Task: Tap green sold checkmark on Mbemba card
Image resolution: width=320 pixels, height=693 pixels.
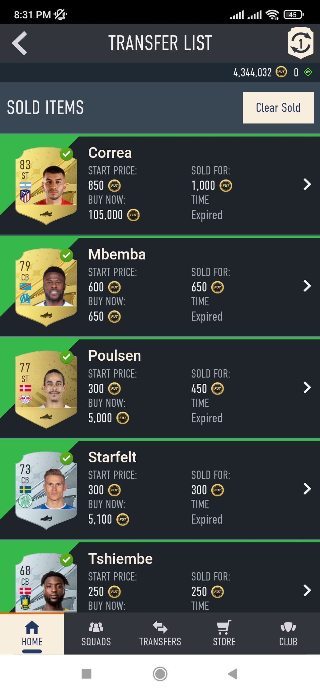Action: (x=67, y=255)
